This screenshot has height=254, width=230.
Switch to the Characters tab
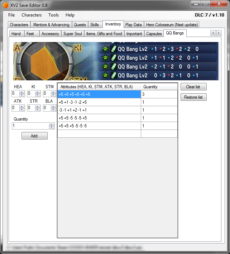pos(19,25)
